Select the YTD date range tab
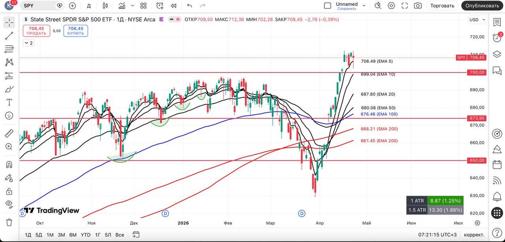 click(85, 234)
